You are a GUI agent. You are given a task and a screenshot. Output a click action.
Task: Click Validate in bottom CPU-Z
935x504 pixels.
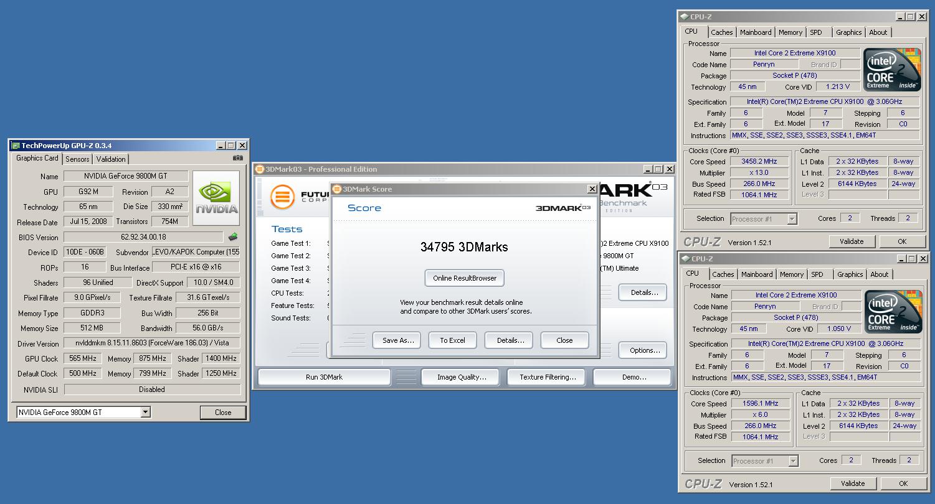tap(853, 483)
